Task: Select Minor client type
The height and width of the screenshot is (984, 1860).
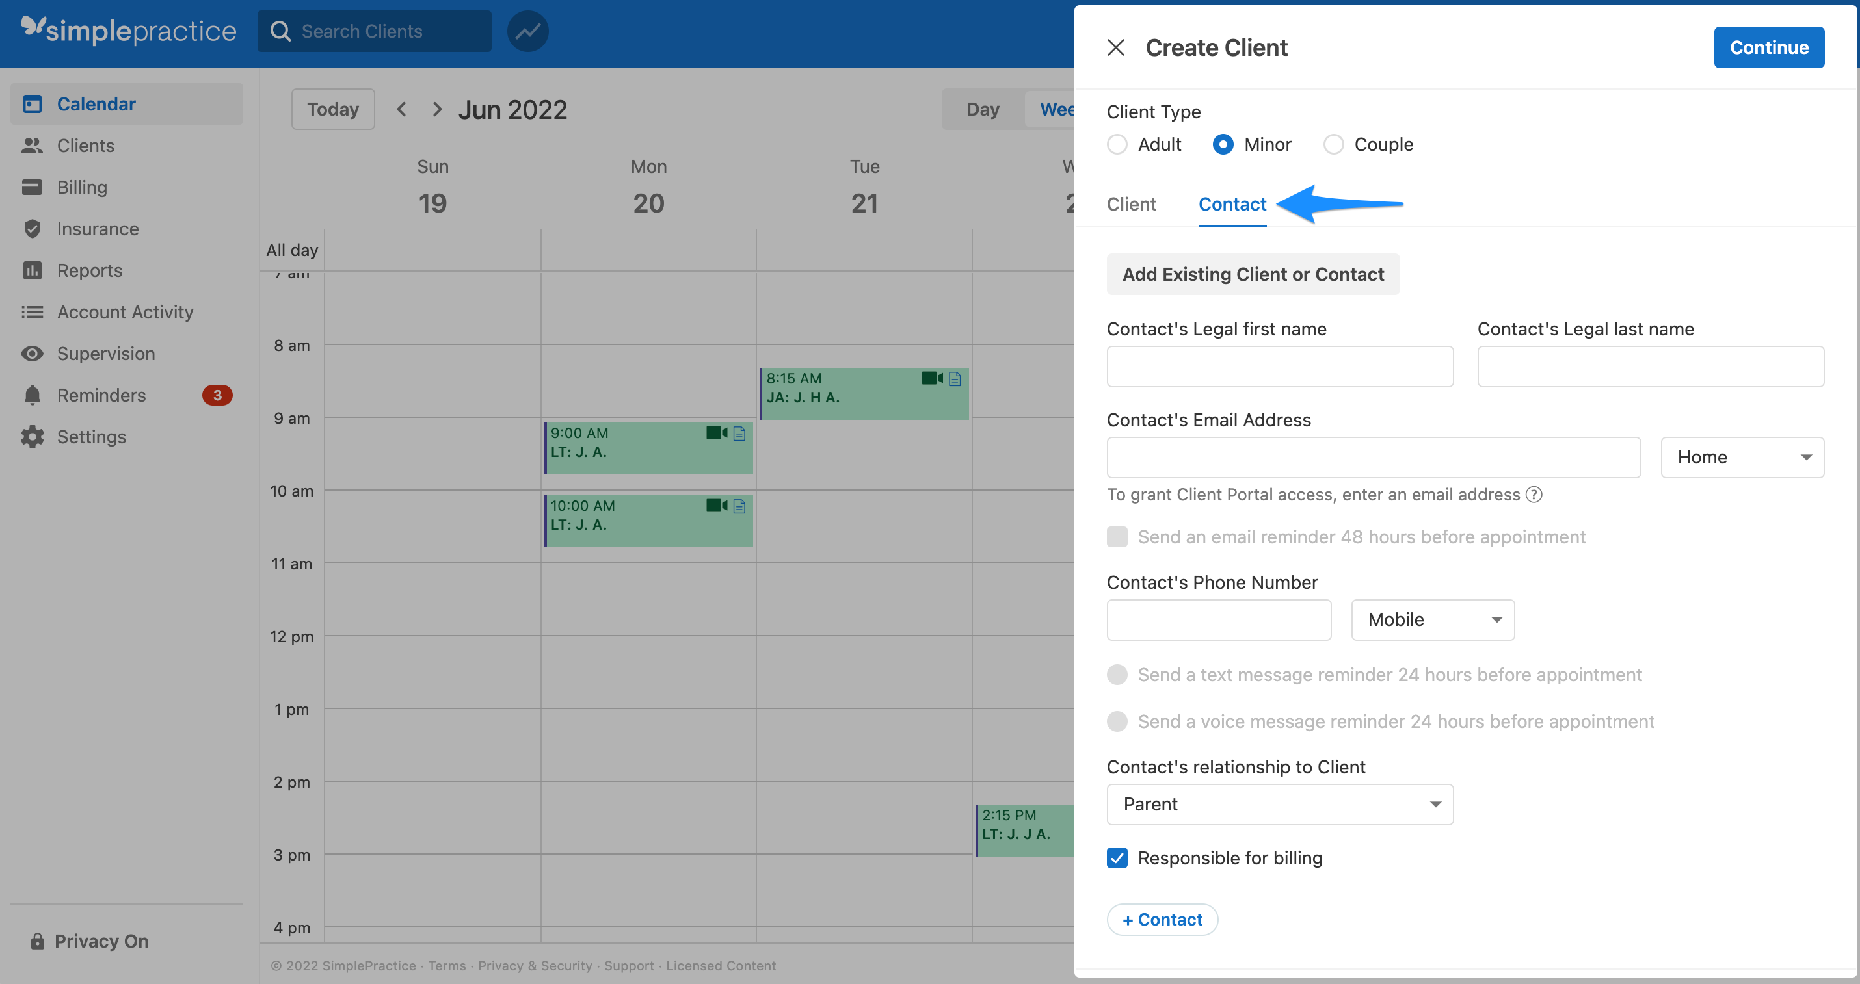Action: click(1223, 144)
